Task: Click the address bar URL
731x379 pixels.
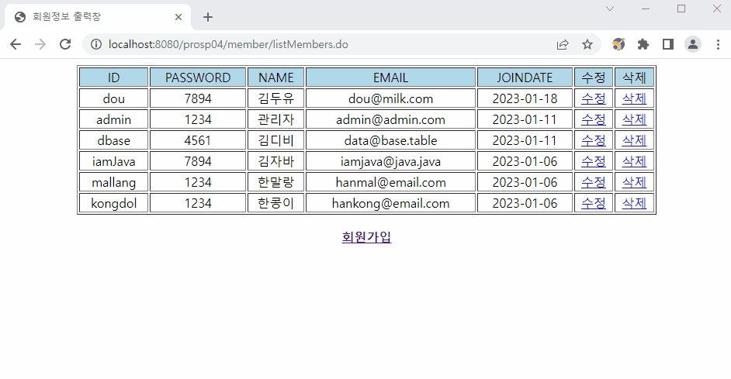Action: (228, 44)
